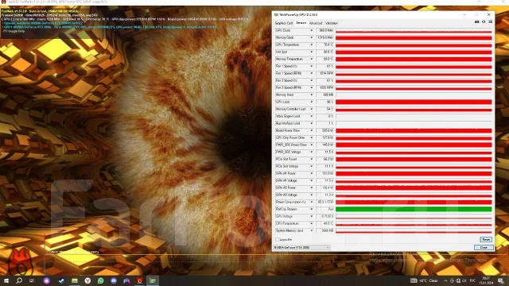
Task: Click the FurMark flame logo
Action: (20, 262)
